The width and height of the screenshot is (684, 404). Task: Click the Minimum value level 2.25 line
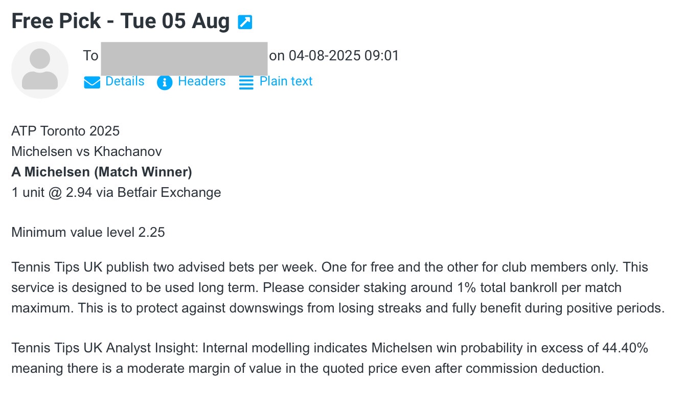pos(88,232)
